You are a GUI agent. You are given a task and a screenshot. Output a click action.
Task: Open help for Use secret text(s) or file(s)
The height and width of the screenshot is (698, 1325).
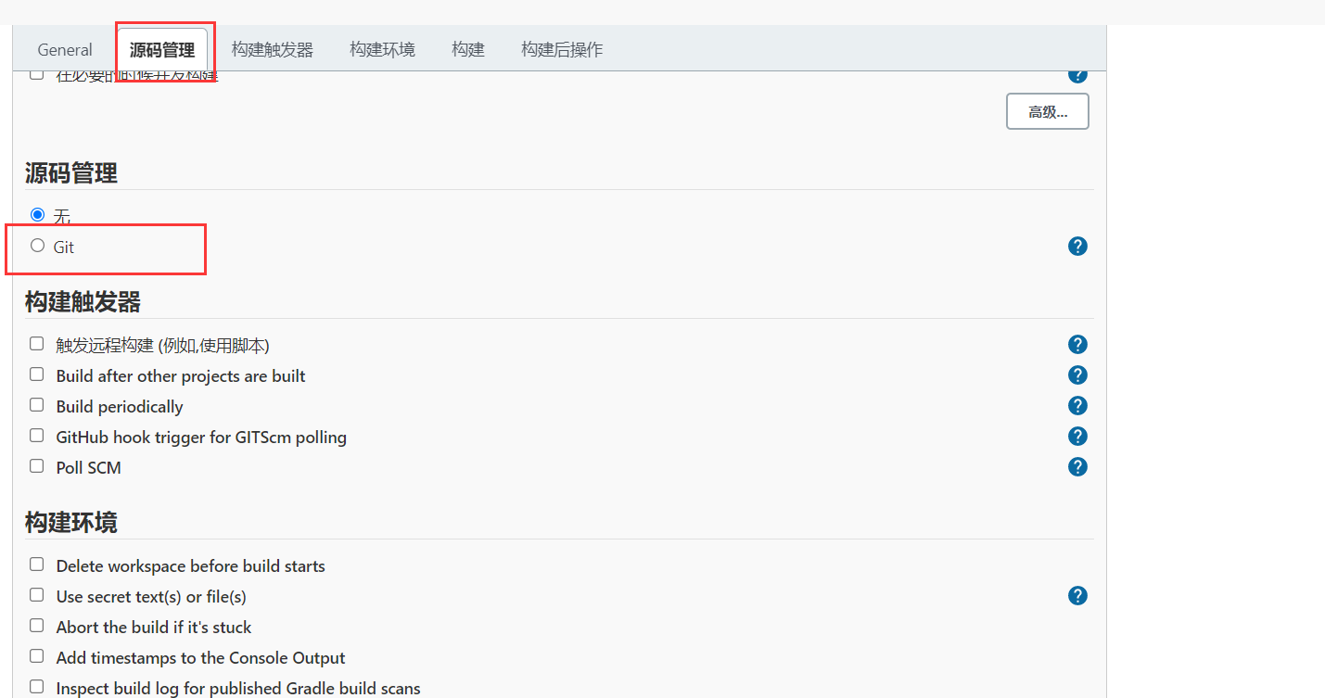(x=1077, y=596)
